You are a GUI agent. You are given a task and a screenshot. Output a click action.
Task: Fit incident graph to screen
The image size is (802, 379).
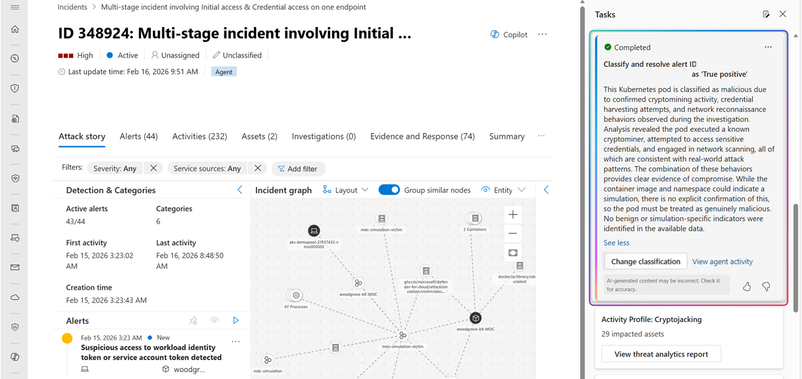(x=513, y=253)
